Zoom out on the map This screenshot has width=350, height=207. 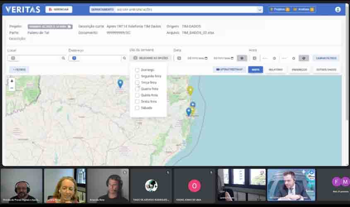(x=12, y=88)
